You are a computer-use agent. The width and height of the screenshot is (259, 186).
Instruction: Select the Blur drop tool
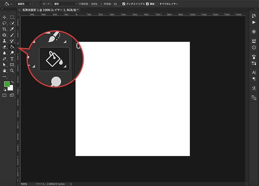4,53
